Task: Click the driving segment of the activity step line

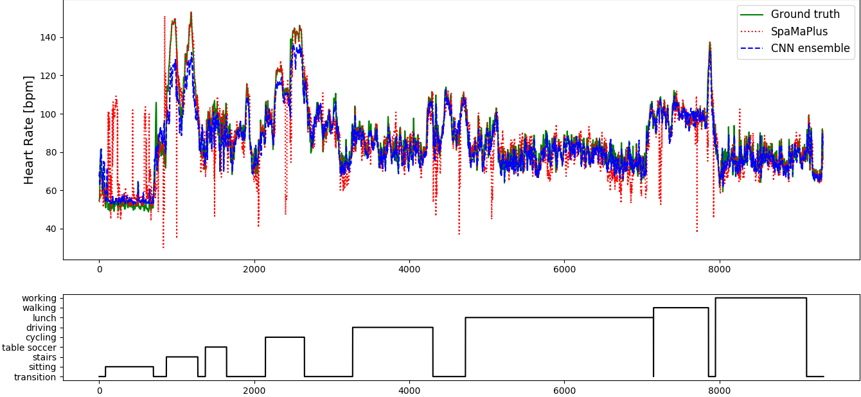Action: 393,328
